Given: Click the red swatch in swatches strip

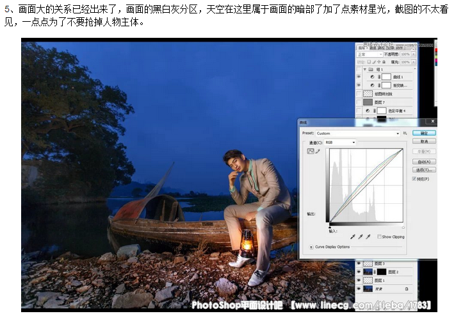Looking at the screenshot, I should click(x=436, y=51).
